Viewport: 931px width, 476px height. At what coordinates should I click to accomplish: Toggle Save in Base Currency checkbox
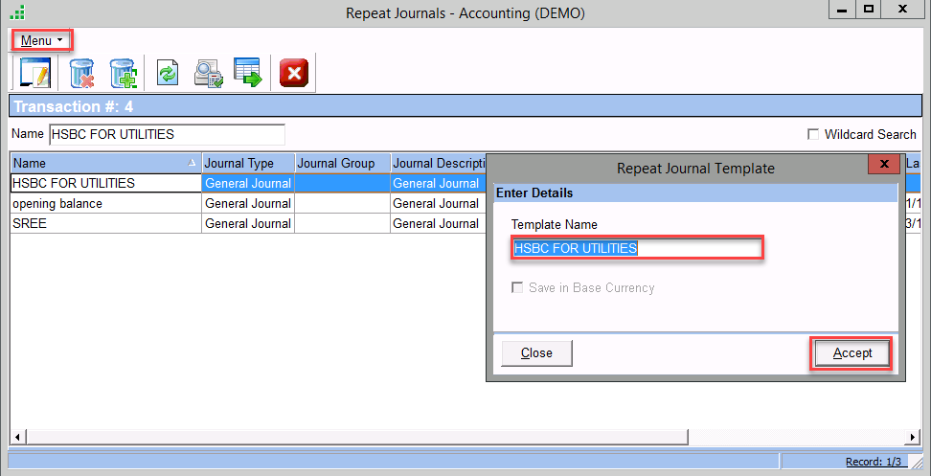pos(518,287)
